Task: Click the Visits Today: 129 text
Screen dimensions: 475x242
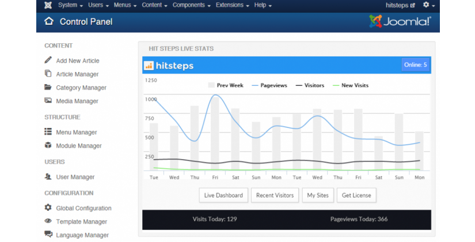Action: pyautogui.click(x=215, y=219)
